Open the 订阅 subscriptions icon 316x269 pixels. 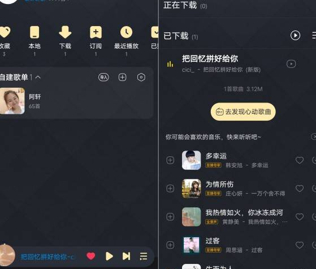click(96, 32)
